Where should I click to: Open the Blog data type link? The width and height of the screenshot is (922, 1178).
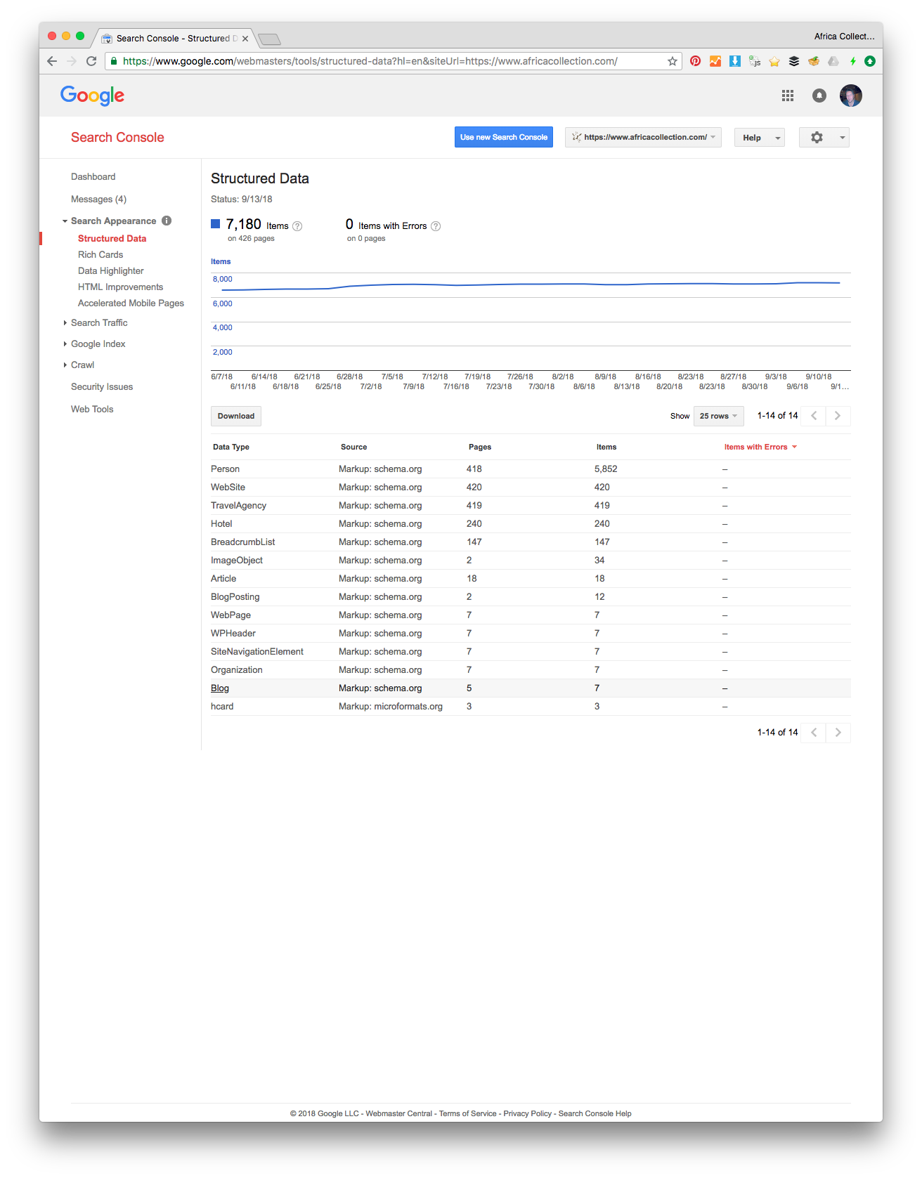(220, 688)
